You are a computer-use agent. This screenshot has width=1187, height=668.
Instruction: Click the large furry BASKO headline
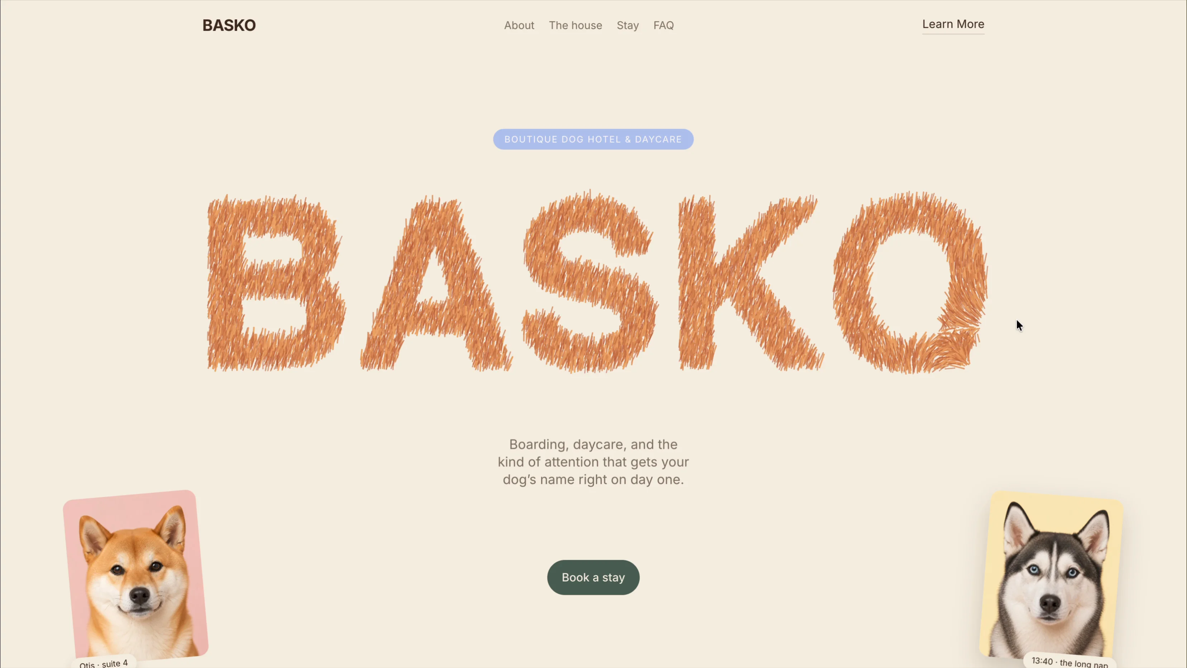pyautogui.click(x=597, y=282)
